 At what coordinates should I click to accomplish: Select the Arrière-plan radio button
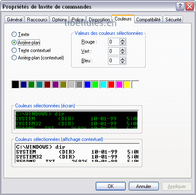coord(14,43)
